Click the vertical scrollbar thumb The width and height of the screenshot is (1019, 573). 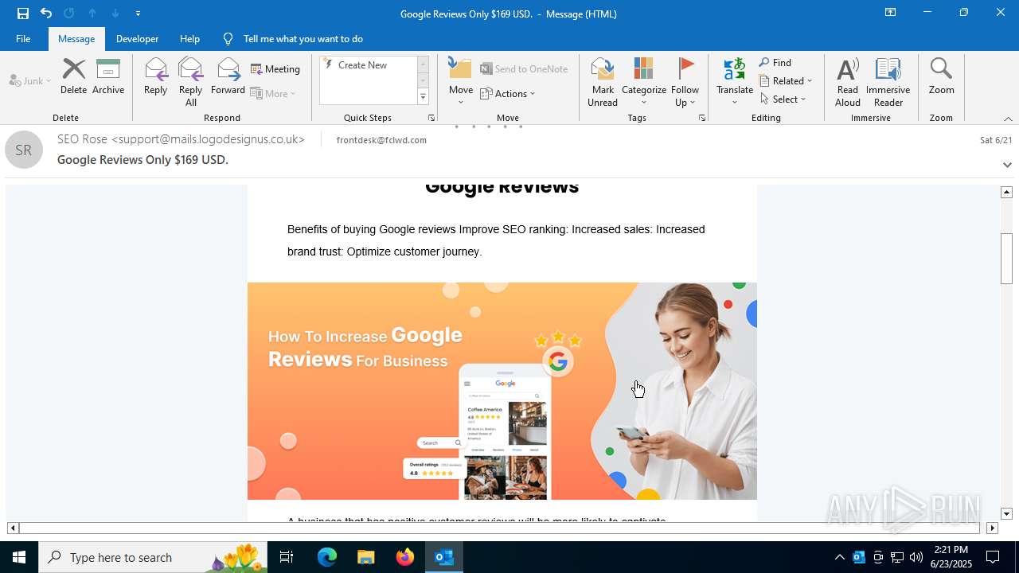[x=1006, y=259]
